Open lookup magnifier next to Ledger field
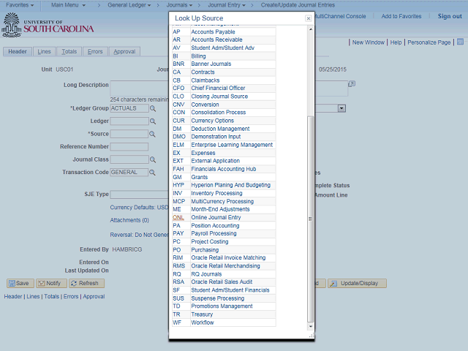Screen dimensions: 468x351 pos(153,121)
